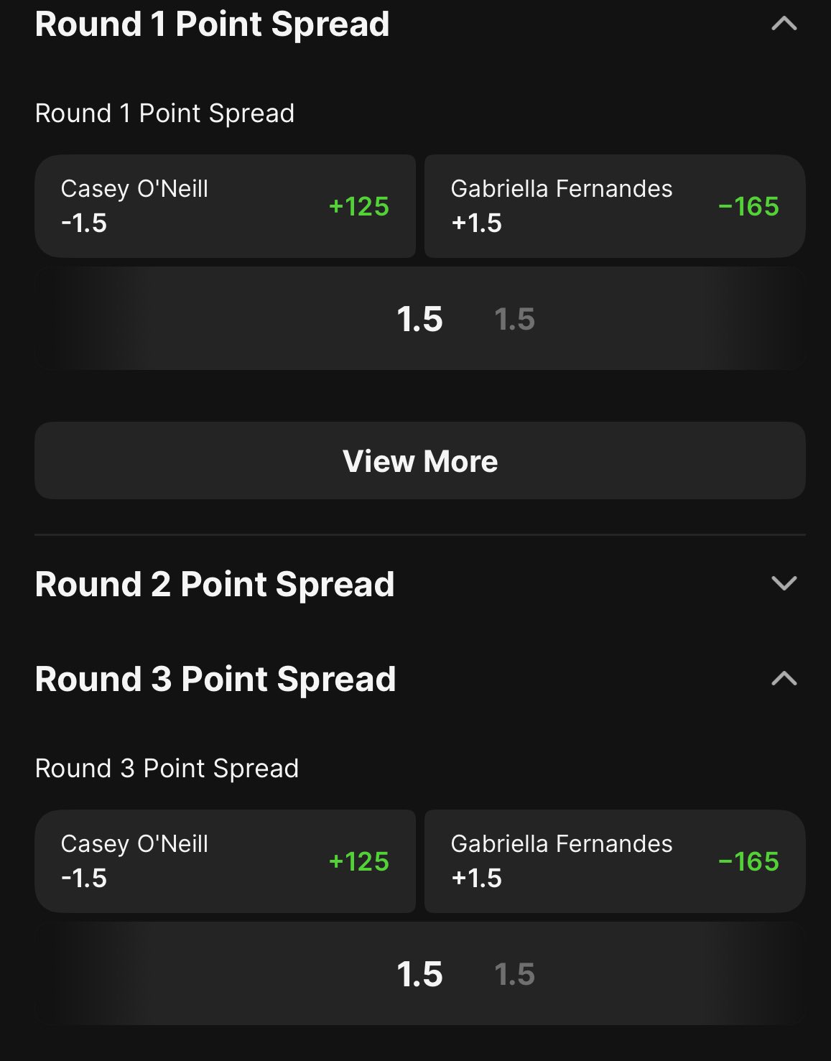The height and width of the screenshot is (1061, 831).
Task: Expand the Round 2 Point Spread chevron
Action: [x=784, y=583]
